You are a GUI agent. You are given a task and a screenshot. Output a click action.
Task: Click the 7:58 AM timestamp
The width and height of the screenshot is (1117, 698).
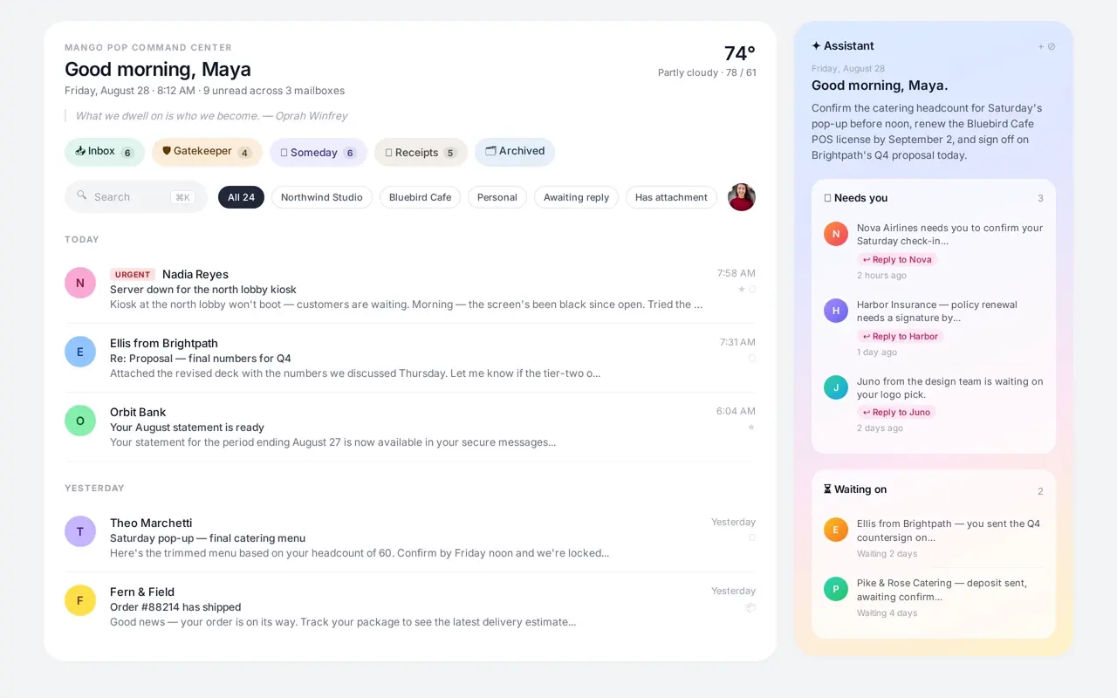click(737, 273)
